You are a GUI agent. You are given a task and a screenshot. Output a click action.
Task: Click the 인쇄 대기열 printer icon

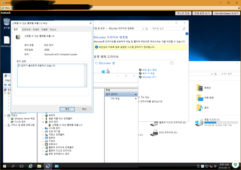coord(46,131)
